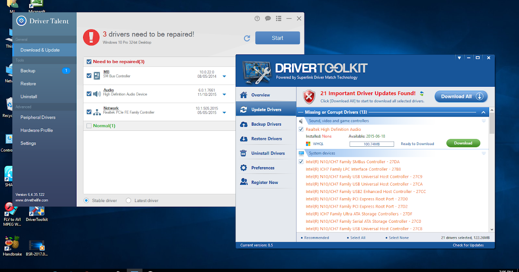Open the DriverToolkit desktop shortcut
The width and height of the screenshot is (519, 272).
[x=37, y=213]
